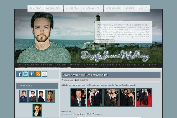Open second gallery photo of couple posing
This screenshot has width=177, height=118.
[95, 98]
